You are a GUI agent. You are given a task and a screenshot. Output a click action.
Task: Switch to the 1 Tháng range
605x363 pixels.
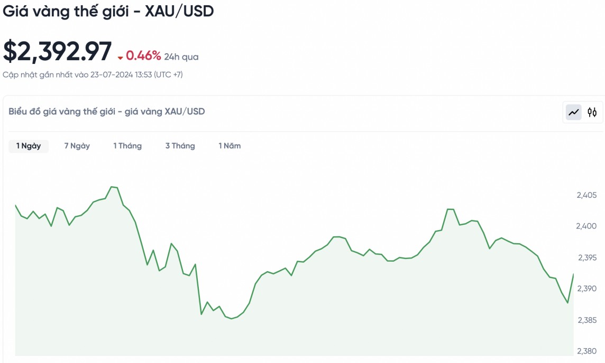click(127, 146)
